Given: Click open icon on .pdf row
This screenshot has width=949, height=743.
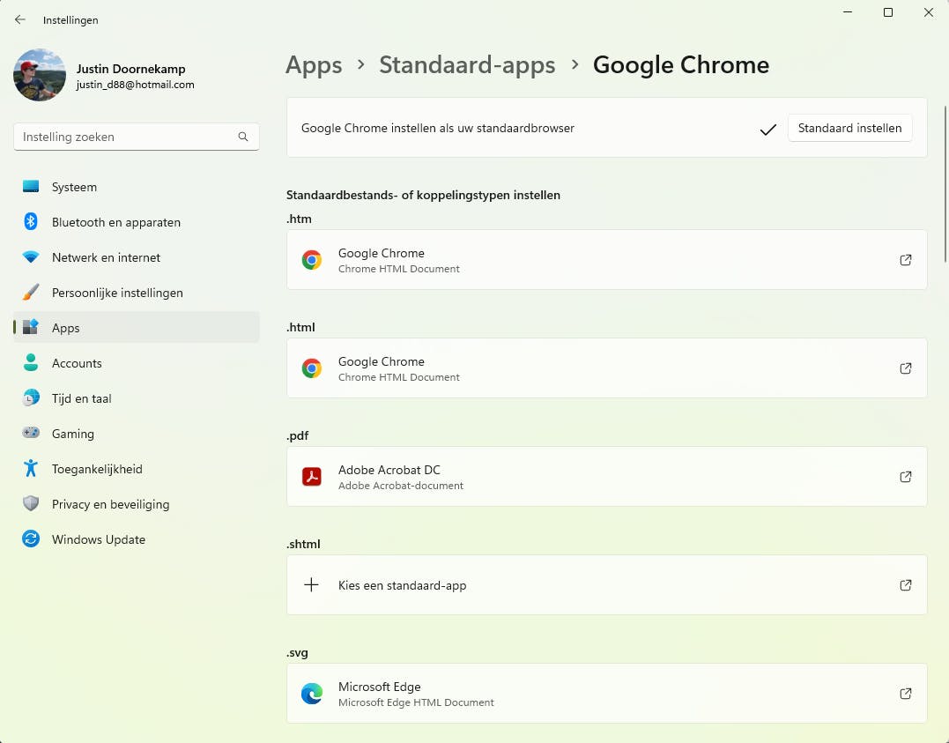Looking at the screenshot, I should [905, 477].
